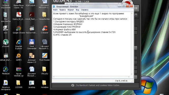Click the line '1.Заходим в вкладку ВИДЕО'
Image resolution: width=169 pixels, height=95 pixels.
pos(69,21)
